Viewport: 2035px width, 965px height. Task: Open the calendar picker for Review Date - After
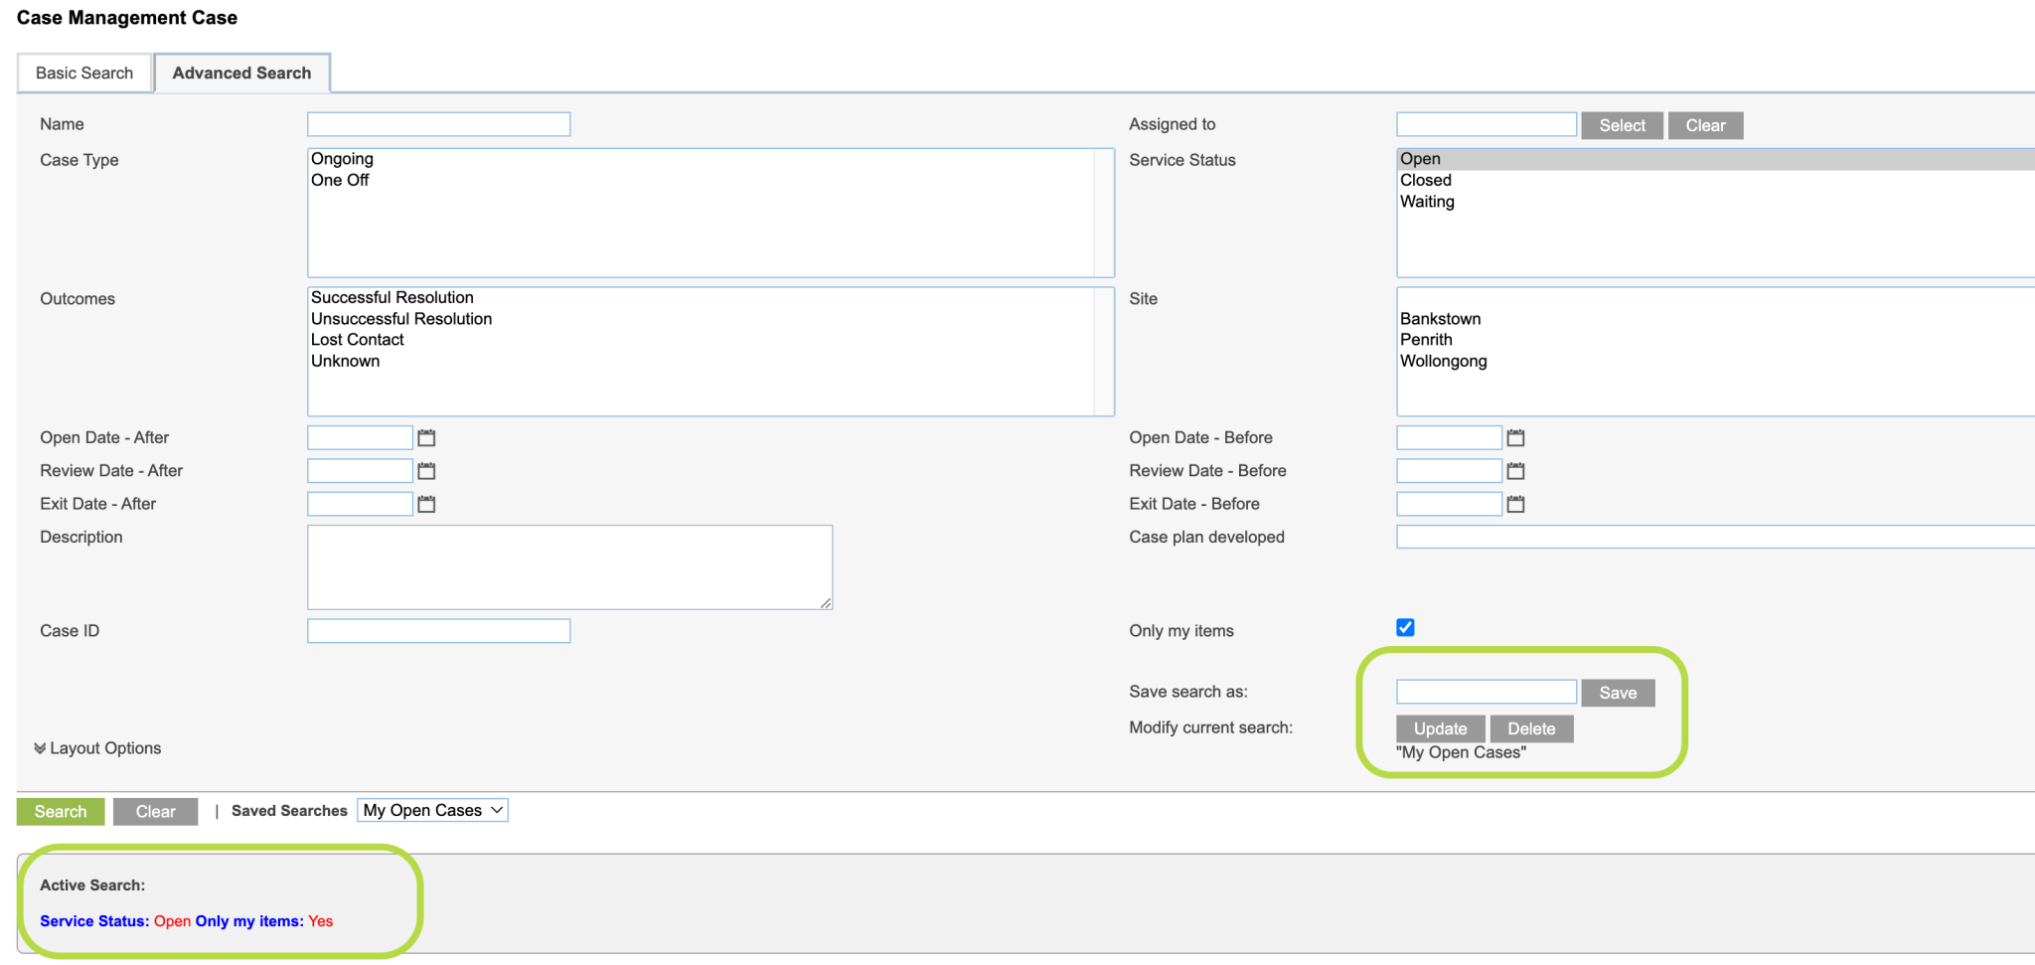click(426, 470)
